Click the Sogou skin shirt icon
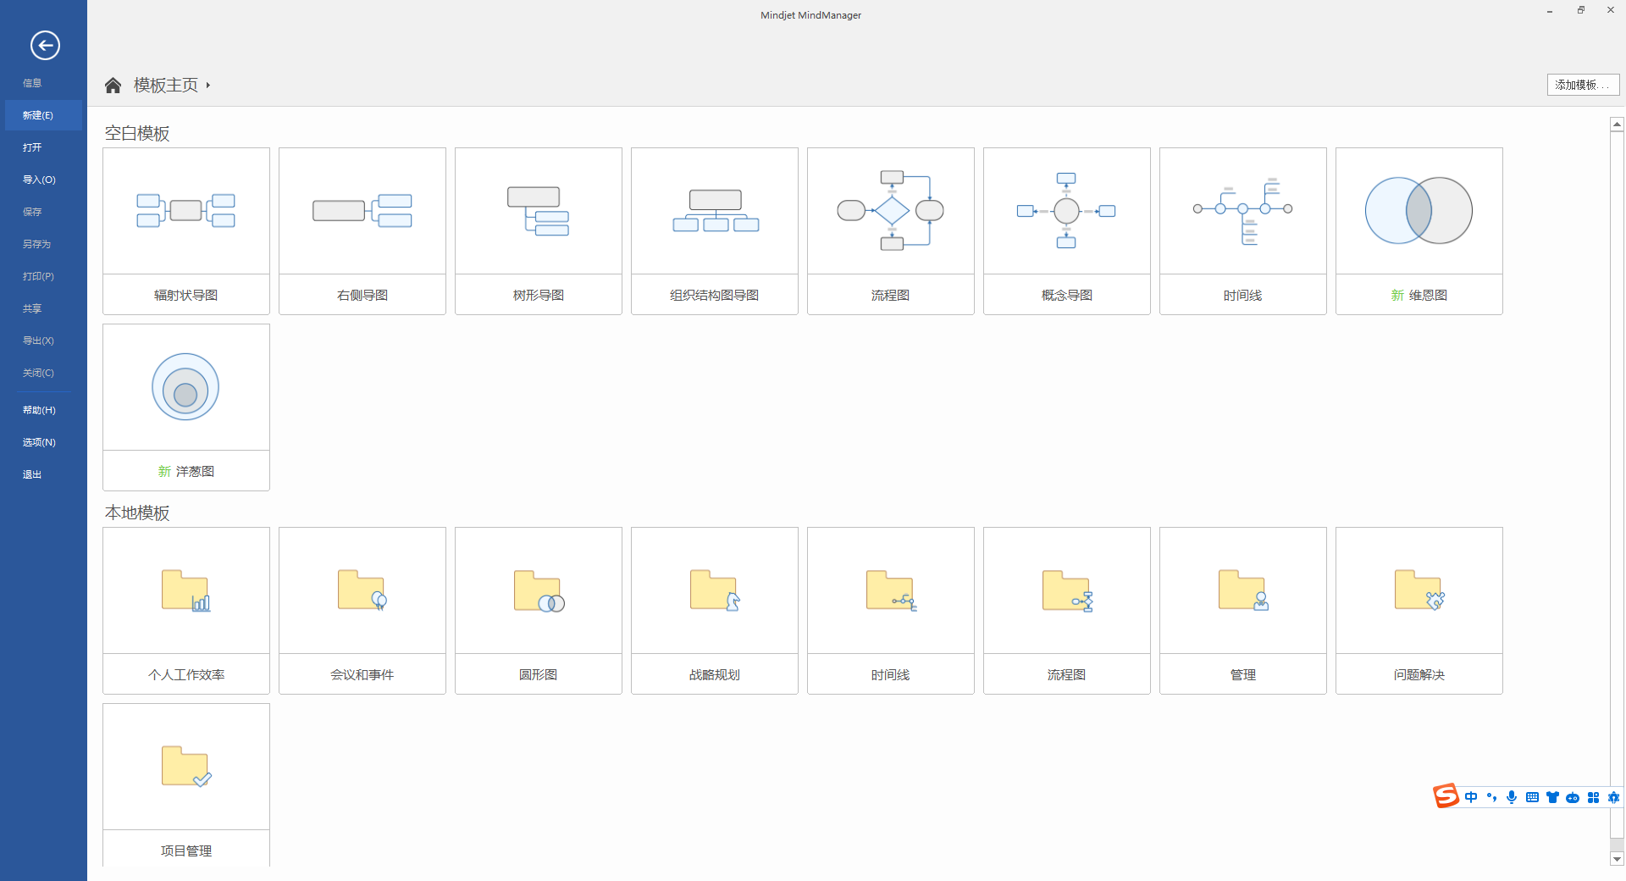The height and width of the screenshot is (881, 1626). (x=1552, y=797)
